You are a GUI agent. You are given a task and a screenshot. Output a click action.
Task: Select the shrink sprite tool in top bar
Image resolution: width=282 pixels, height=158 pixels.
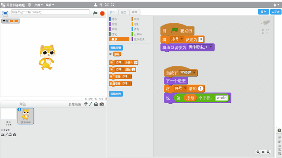point(113,5)
